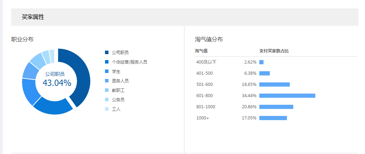Toggle the 公司职员 legend label
Viewport: 365px width, 154px height.
tap(120, 52)
